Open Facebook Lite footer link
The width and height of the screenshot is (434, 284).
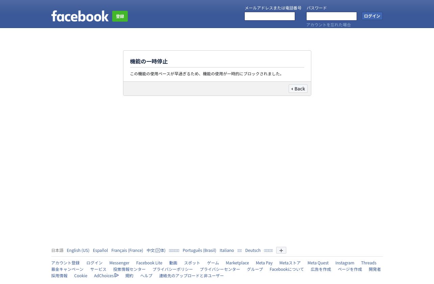pyautogui.click(x=149, y=263)
